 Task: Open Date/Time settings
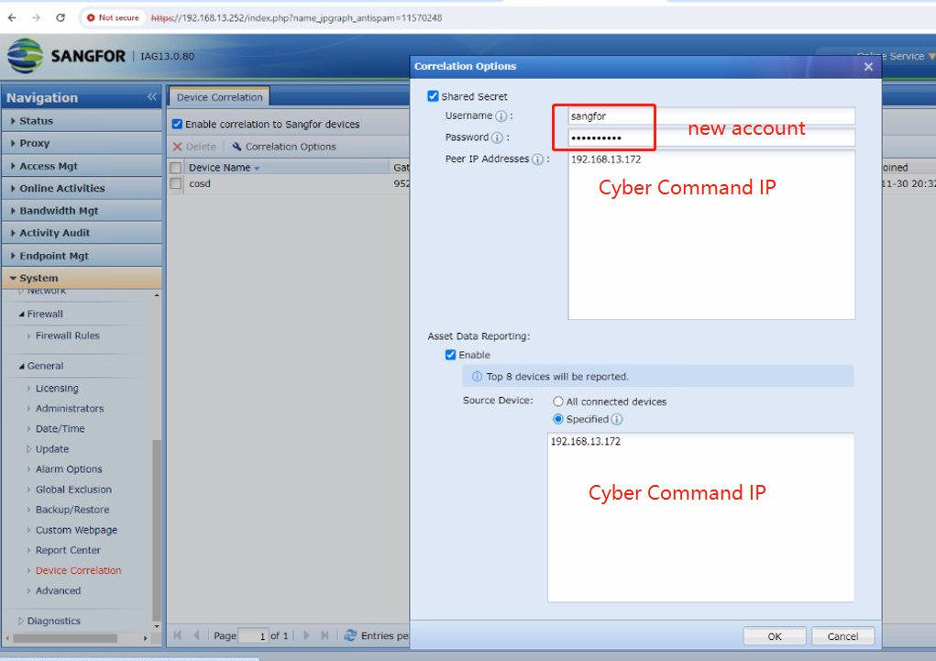[x=61, y=429]
